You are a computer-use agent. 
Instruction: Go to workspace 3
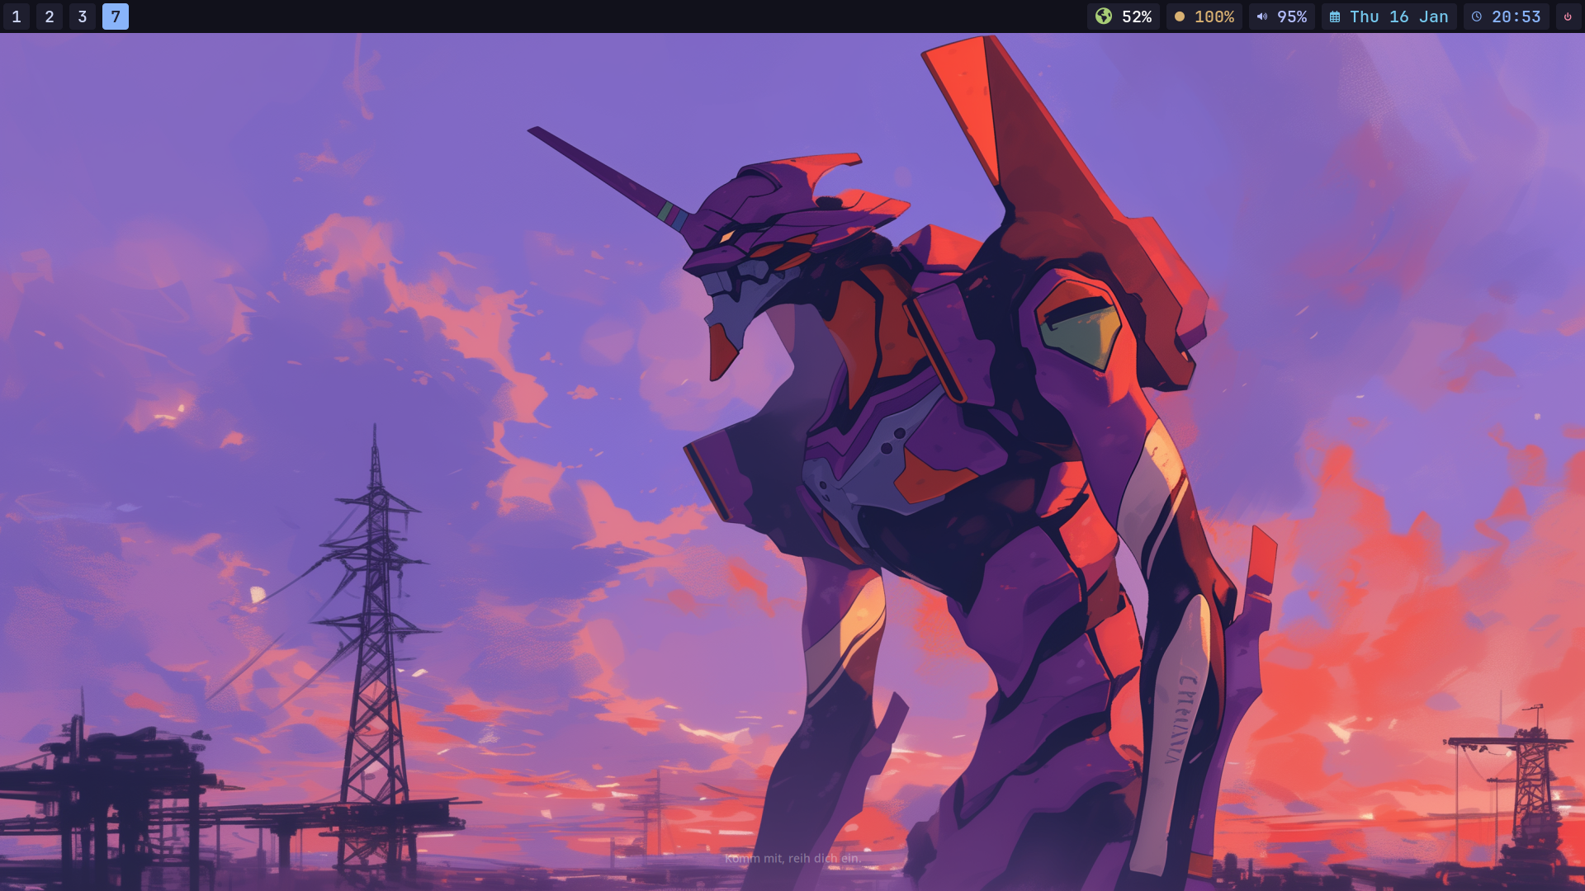tap(83, 16)
